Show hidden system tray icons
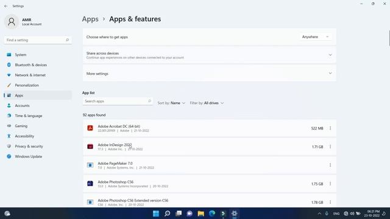Image resolution: width=390 pixels, height=219 pixels. [x=319, y=214]
